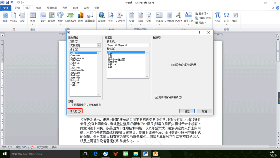Viewport: 280px width, 158px height.
Task: Open the Field dialog help (?) button
Action: point(199,33)
